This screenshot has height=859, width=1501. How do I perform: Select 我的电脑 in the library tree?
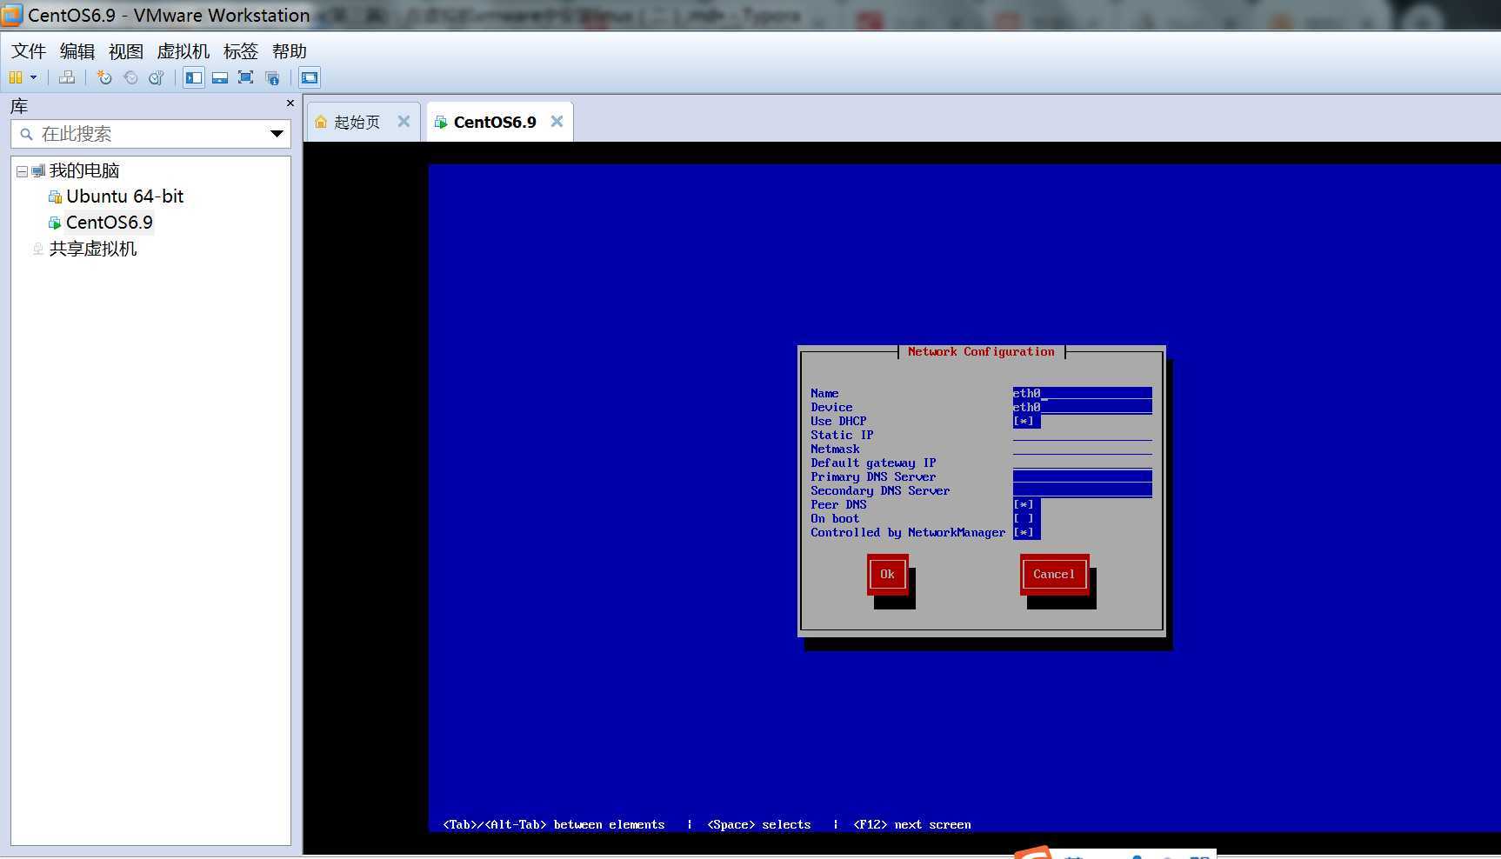[84, 170]
